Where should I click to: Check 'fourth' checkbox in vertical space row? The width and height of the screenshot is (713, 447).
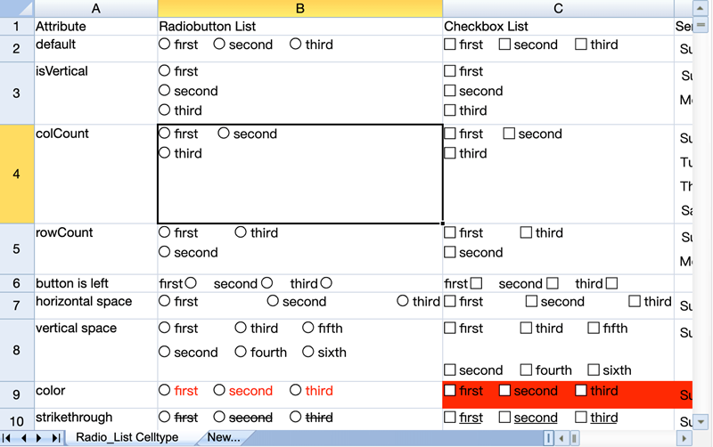526,370
